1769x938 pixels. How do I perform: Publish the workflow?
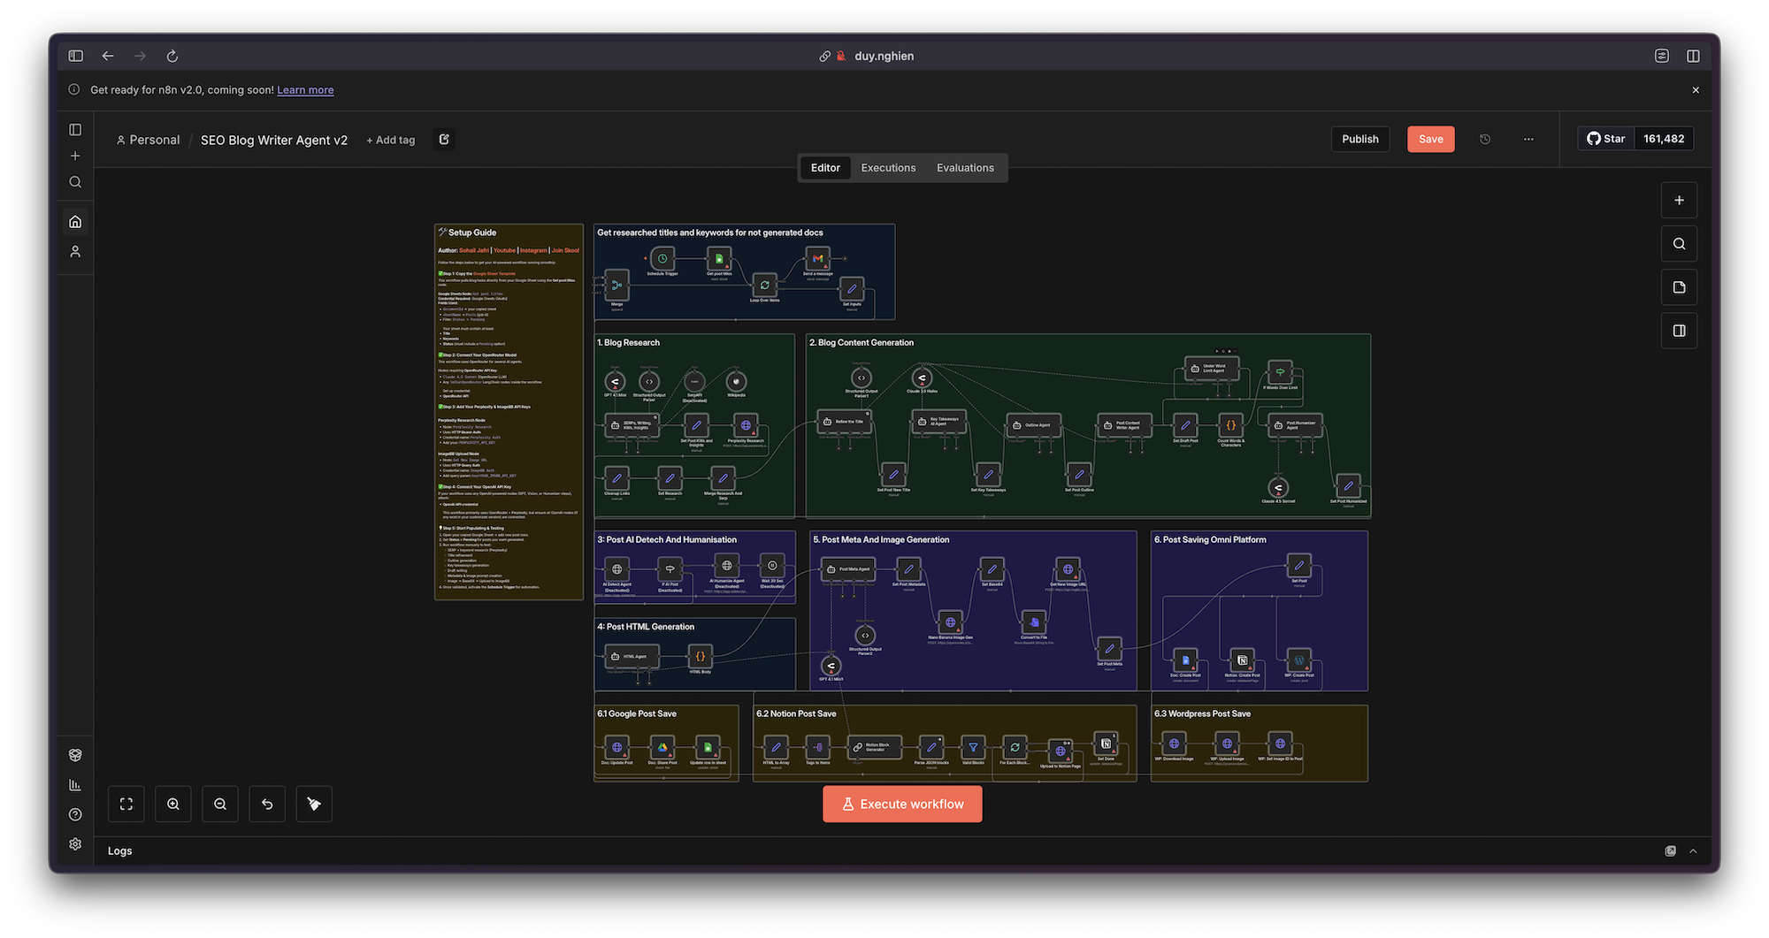tap(1359, 139)
